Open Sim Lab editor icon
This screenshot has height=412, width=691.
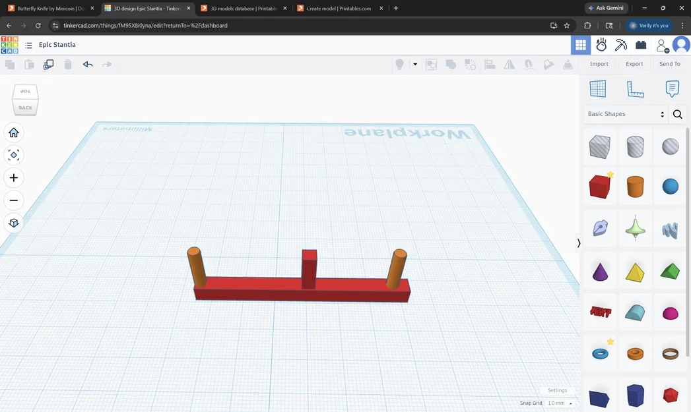pyautogui.click(x=601, y=45)
